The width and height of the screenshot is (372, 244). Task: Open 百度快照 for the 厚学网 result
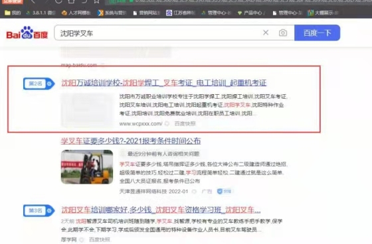pos(100,240)
